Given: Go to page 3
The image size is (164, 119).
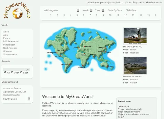Looking at the screenshot, I should pyautogui.click(x=64, y=15).
